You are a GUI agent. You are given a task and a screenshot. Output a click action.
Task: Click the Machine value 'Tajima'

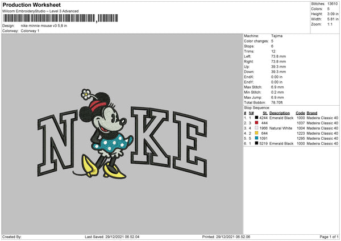(x=277, y=36)
